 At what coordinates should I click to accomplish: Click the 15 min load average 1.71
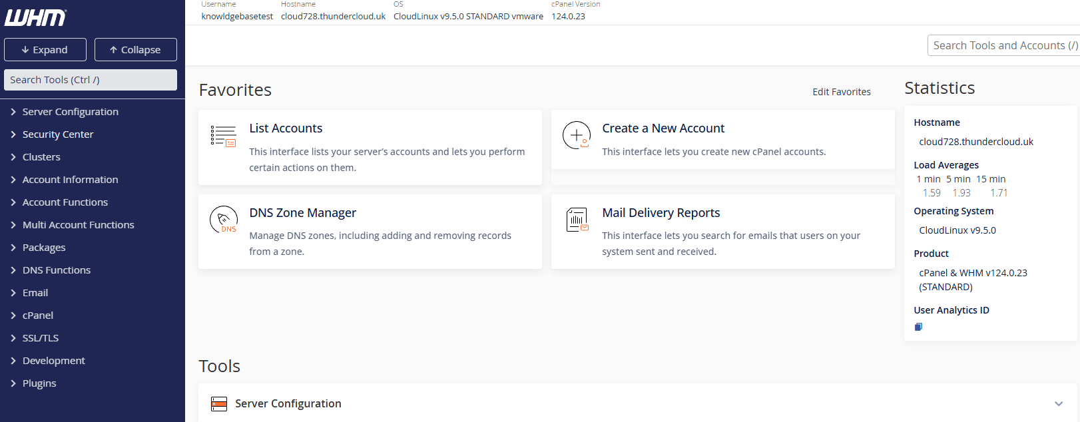999,193
